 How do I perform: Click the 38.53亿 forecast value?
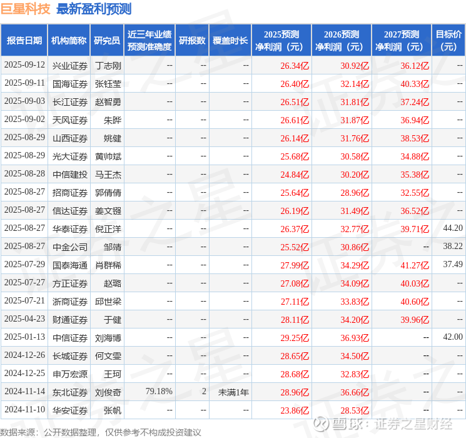point(415,138)
